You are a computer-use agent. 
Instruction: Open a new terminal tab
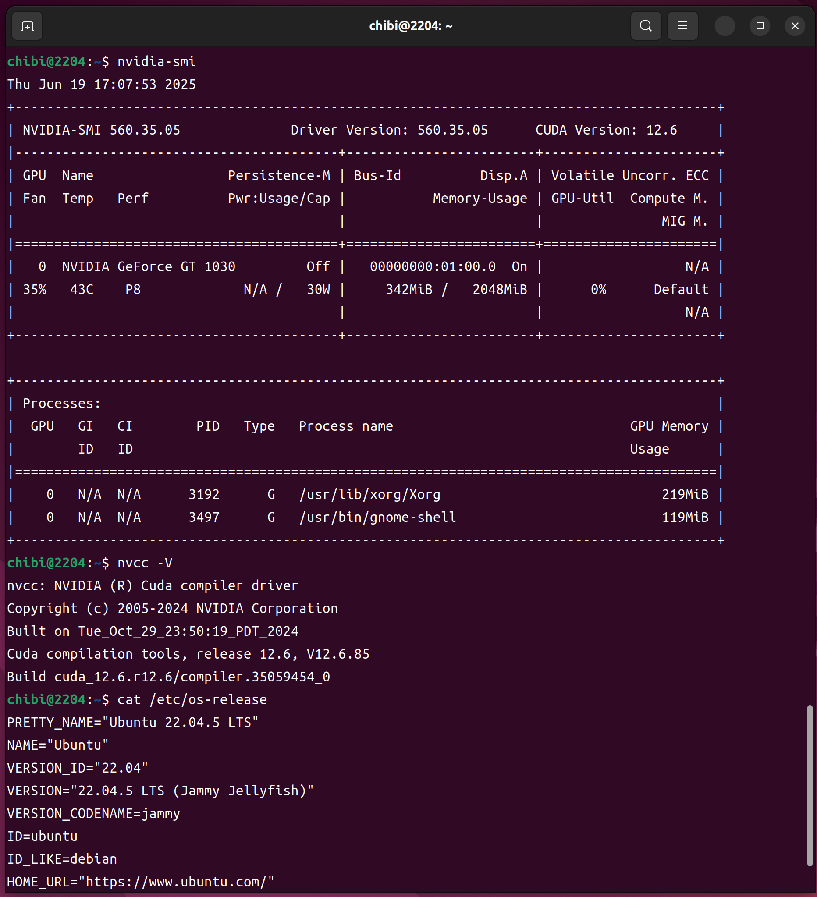point(27,26)
